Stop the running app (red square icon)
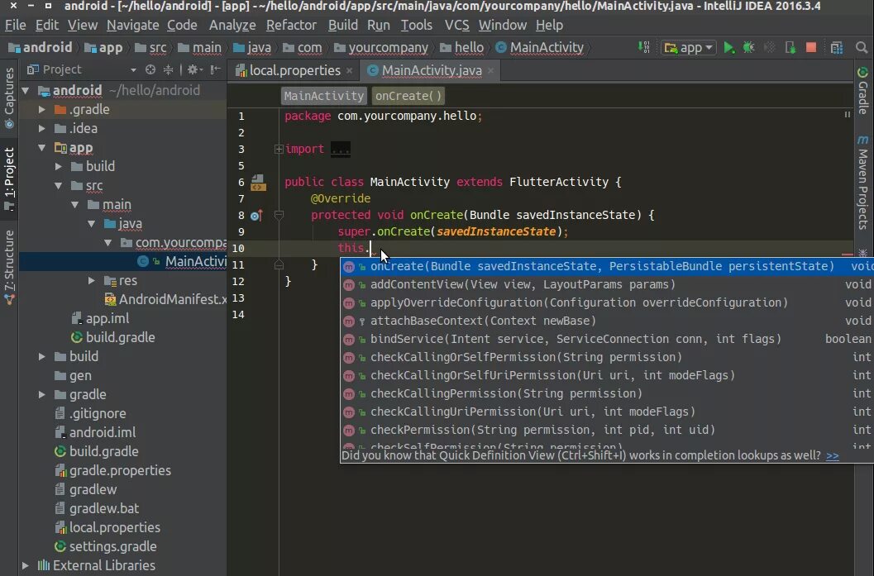Image resolution: width=874 pixels, height=576 pixels. (810, 47)
